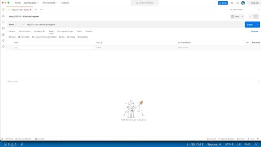Select the GraphQL body type
This screenshot has width=261, height=147.
[82, 37]
